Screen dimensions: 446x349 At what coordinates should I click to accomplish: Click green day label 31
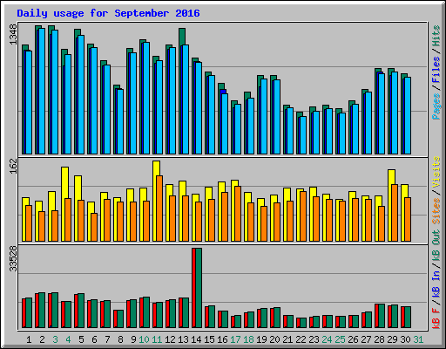pyautogui.click(x=418, y=339)
